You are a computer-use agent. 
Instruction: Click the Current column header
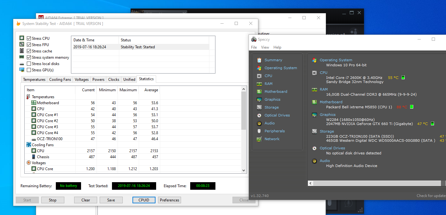(86, 90)
